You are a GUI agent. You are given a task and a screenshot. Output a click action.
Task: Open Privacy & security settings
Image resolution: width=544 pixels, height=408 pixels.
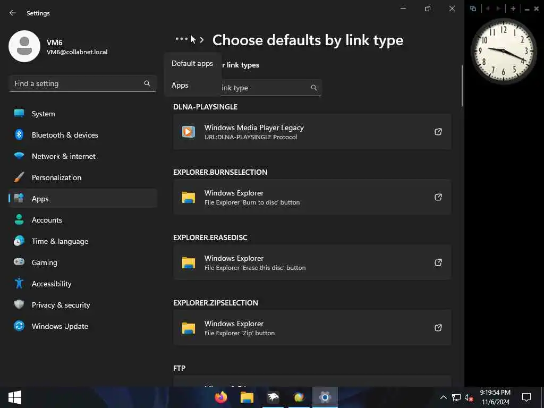pos(83,305)
